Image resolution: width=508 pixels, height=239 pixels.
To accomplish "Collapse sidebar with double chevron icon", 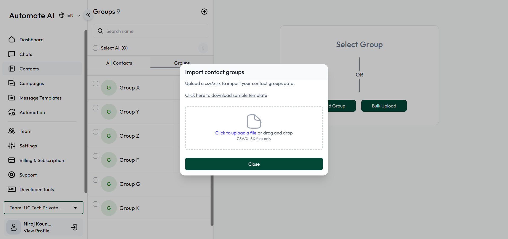I will coord(88,15).
